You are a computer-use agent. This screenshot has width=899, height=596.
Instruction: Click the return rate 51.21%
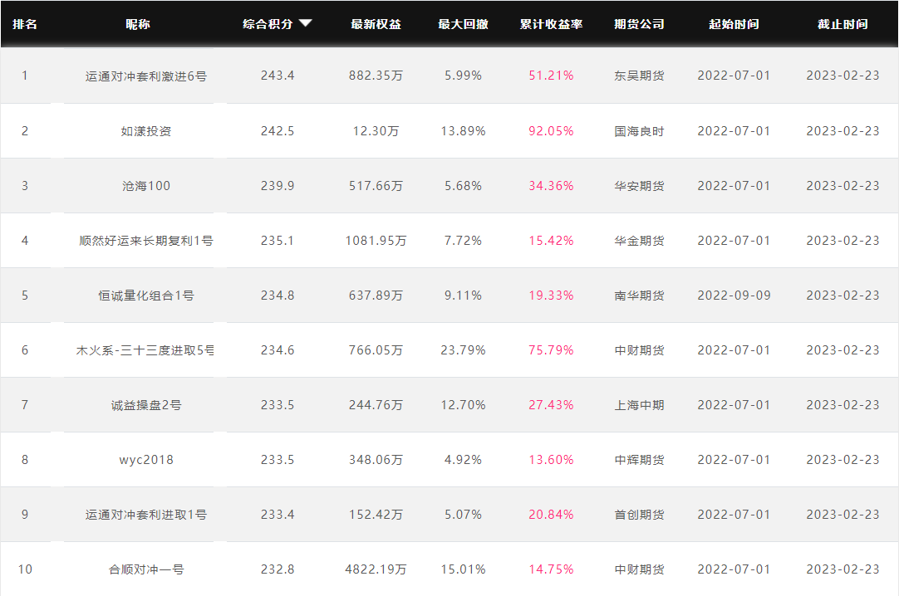pos(551,76)
